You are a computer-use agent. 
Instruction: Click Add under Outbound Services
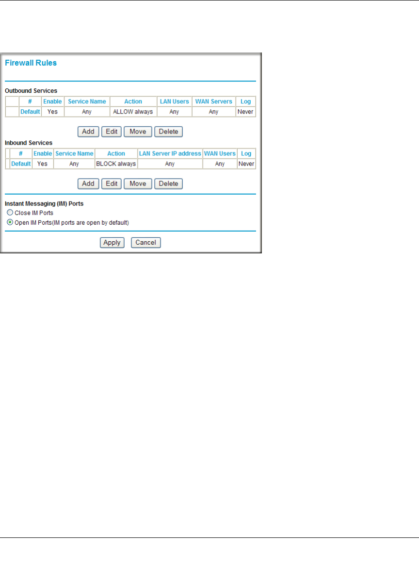pyautogui.click(x=88, y=132)
